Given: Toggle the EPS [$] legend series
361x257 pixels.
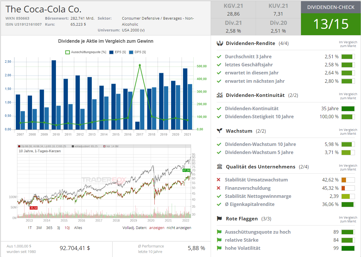Looking at the screenshot, I should 118,52.
